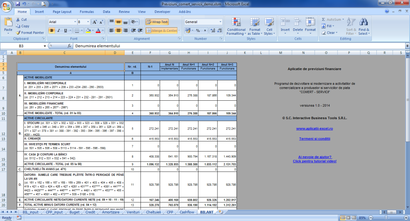This screenshot has width=410, height=221.
Task: Toggle Wrap Text for cell
Action: 157,22
